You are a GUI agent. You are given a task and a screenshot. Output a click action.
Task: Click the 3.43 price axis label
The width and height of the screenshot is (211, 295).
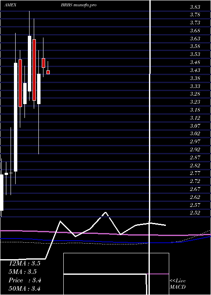click(x=195, y=70)
